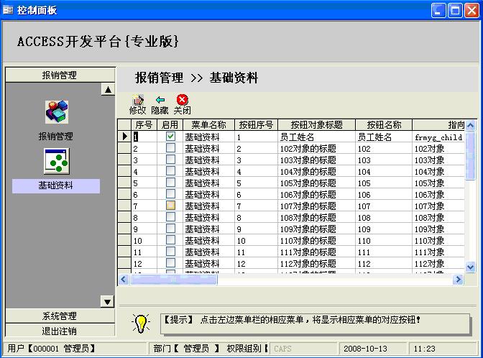
Task: Select the highlighted 基础资料 sidebar item
Action: coord(56,185)
